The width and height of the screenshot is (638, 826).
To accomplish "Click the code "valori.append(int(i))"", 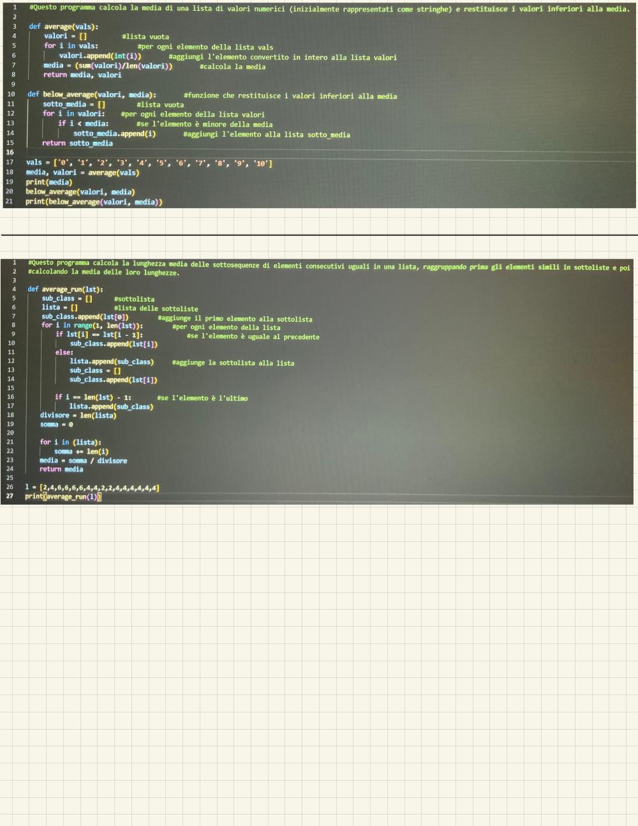I will [x=100, y=56].
